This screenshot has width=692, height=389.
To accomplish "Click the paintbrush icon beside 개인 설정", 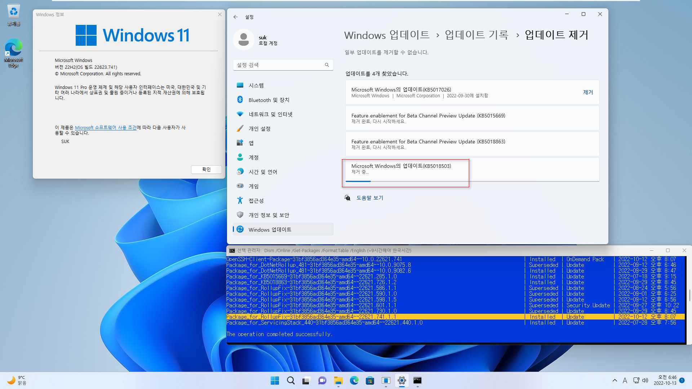I will 240,128.
